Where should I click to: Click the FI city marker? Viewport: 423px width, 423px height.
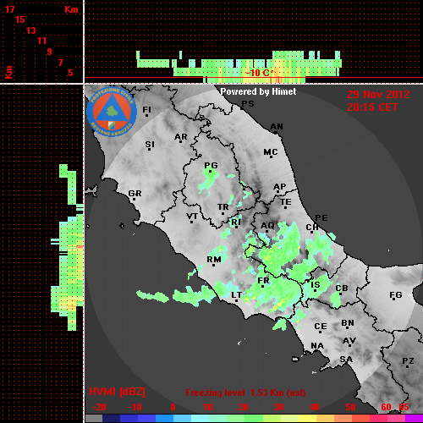pos(147,111)
